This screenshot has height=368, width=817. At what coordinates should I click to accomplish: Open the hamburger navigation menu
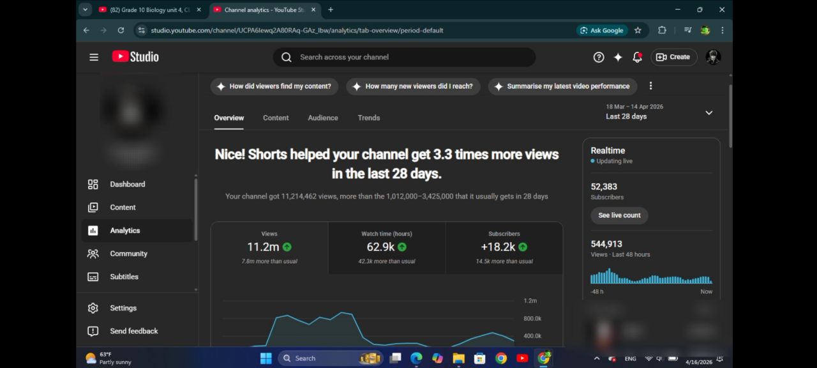point(94,57)
